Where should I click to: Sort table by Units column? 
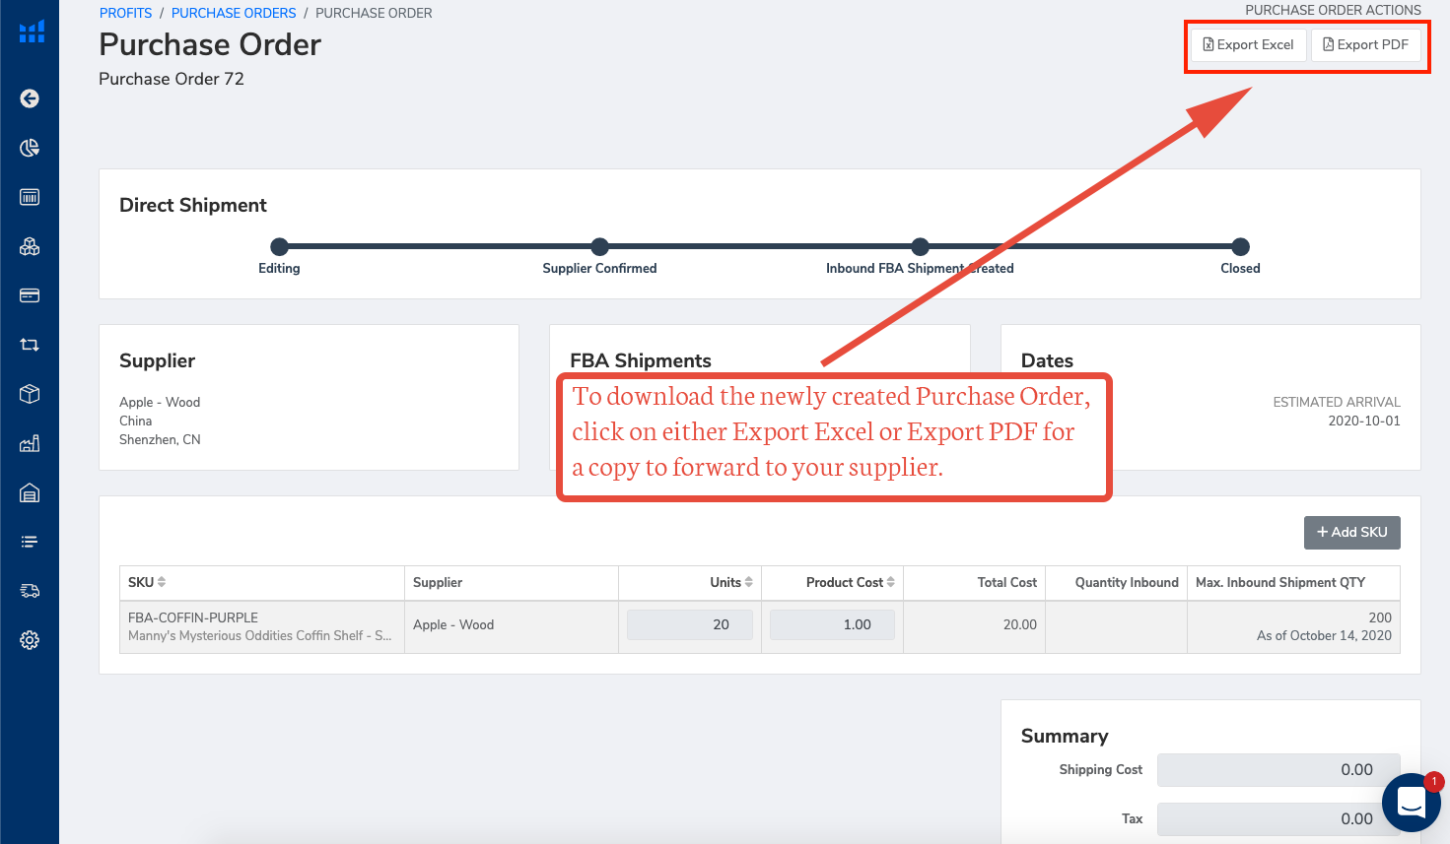click(x=731, y=582)
